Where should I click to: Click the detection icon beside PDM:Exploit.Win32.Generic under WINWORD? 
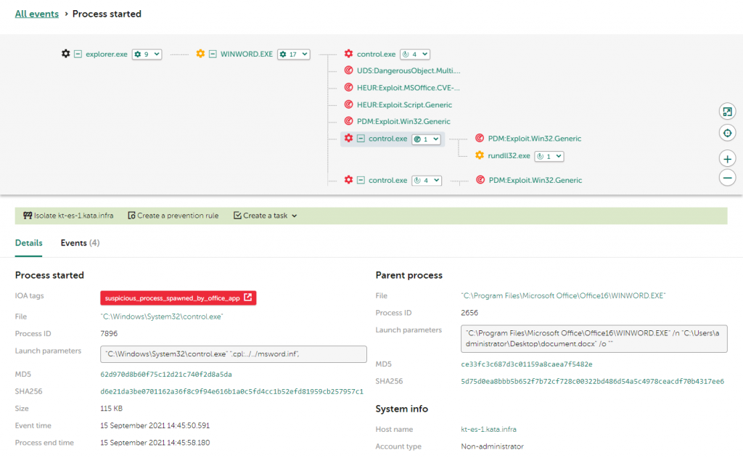click(349, 121)
